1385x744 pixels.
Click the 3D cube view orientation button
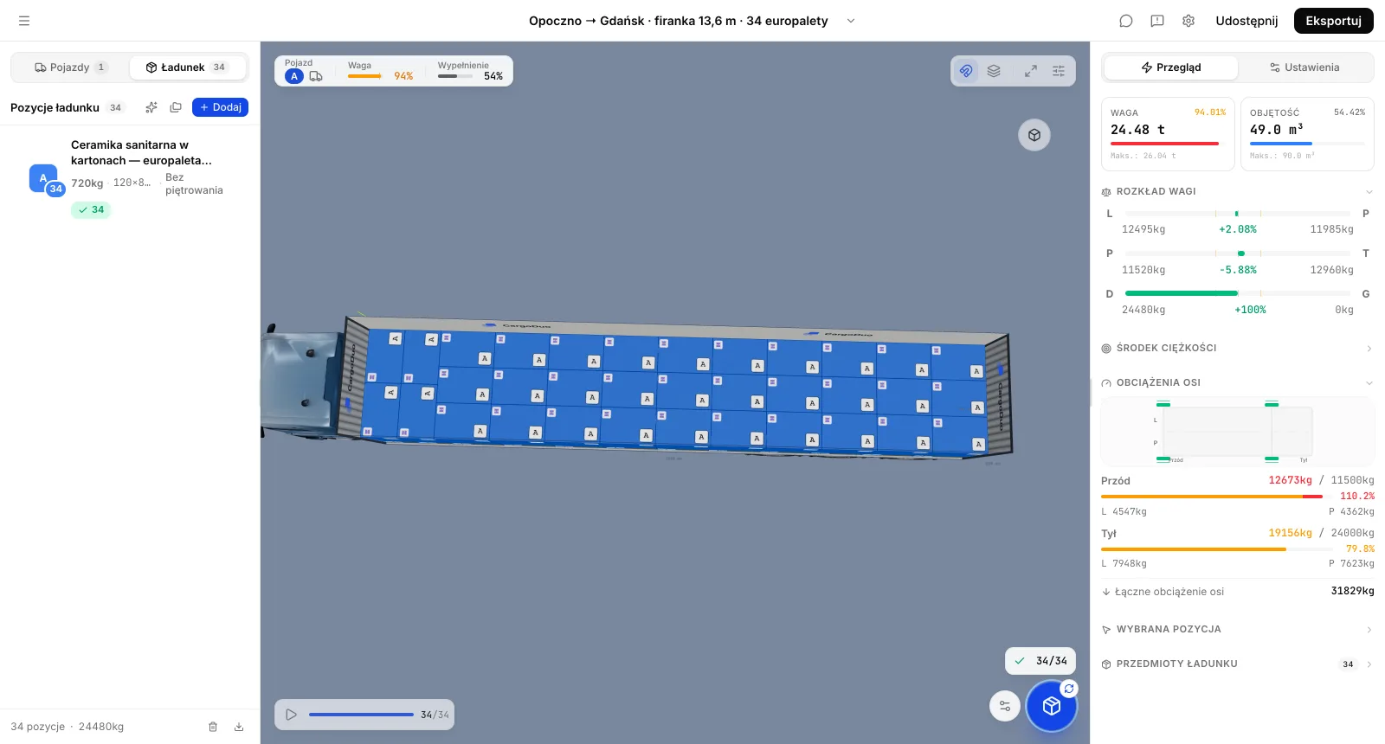tap(1034, 135)
